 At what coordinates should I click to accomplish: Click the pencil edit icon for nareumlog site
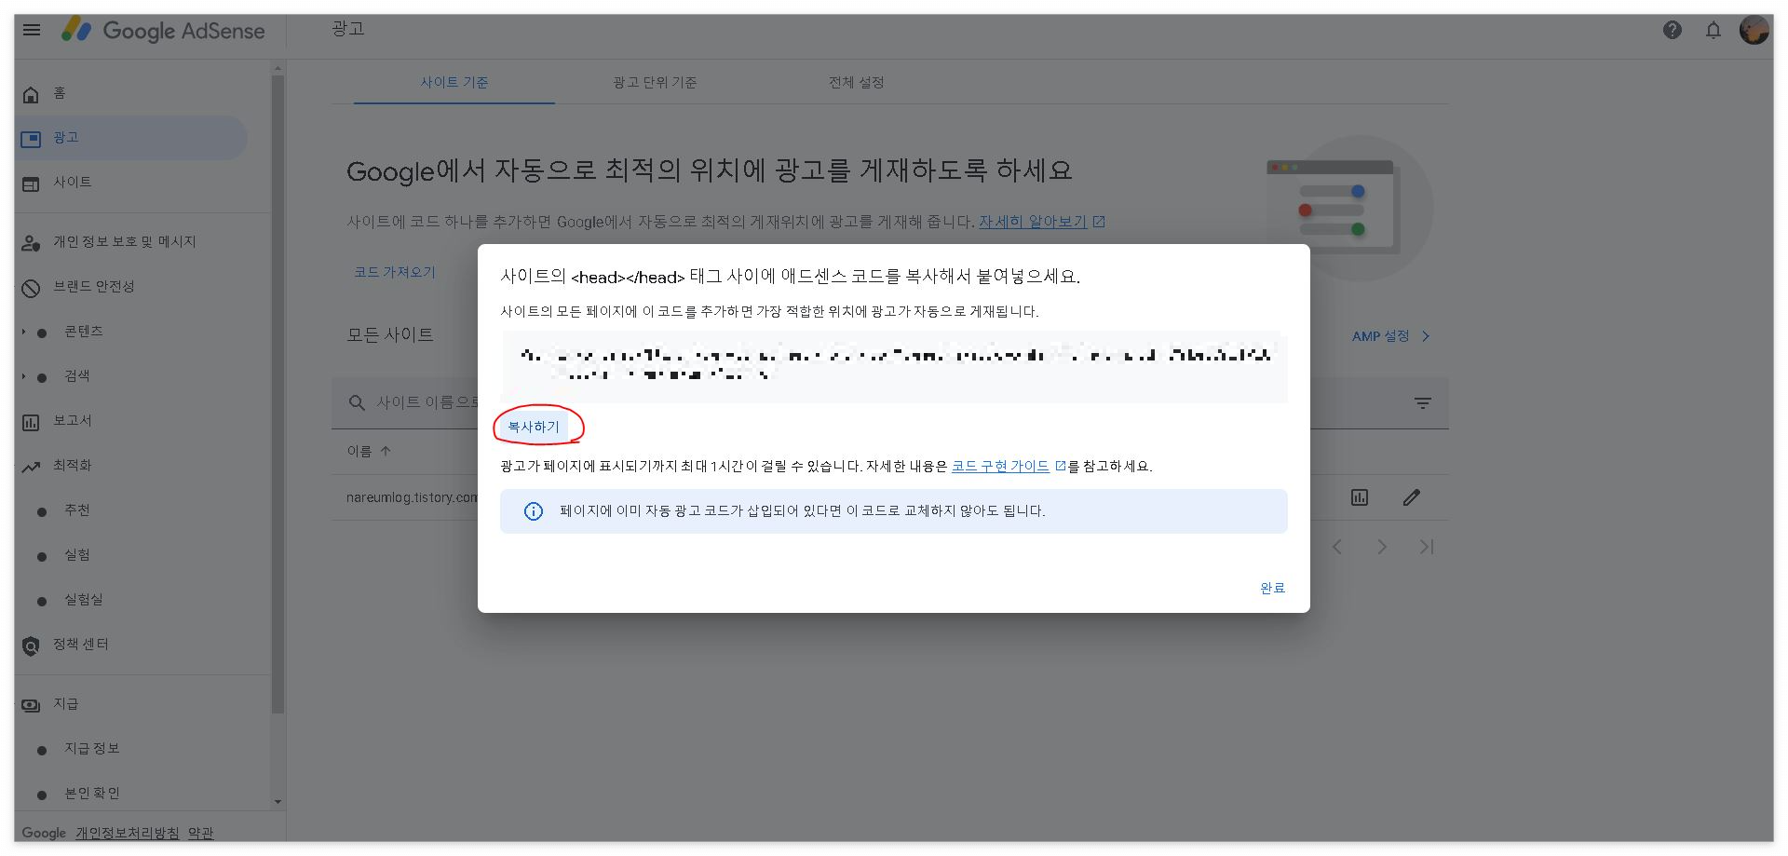(x=1412, y=497)
